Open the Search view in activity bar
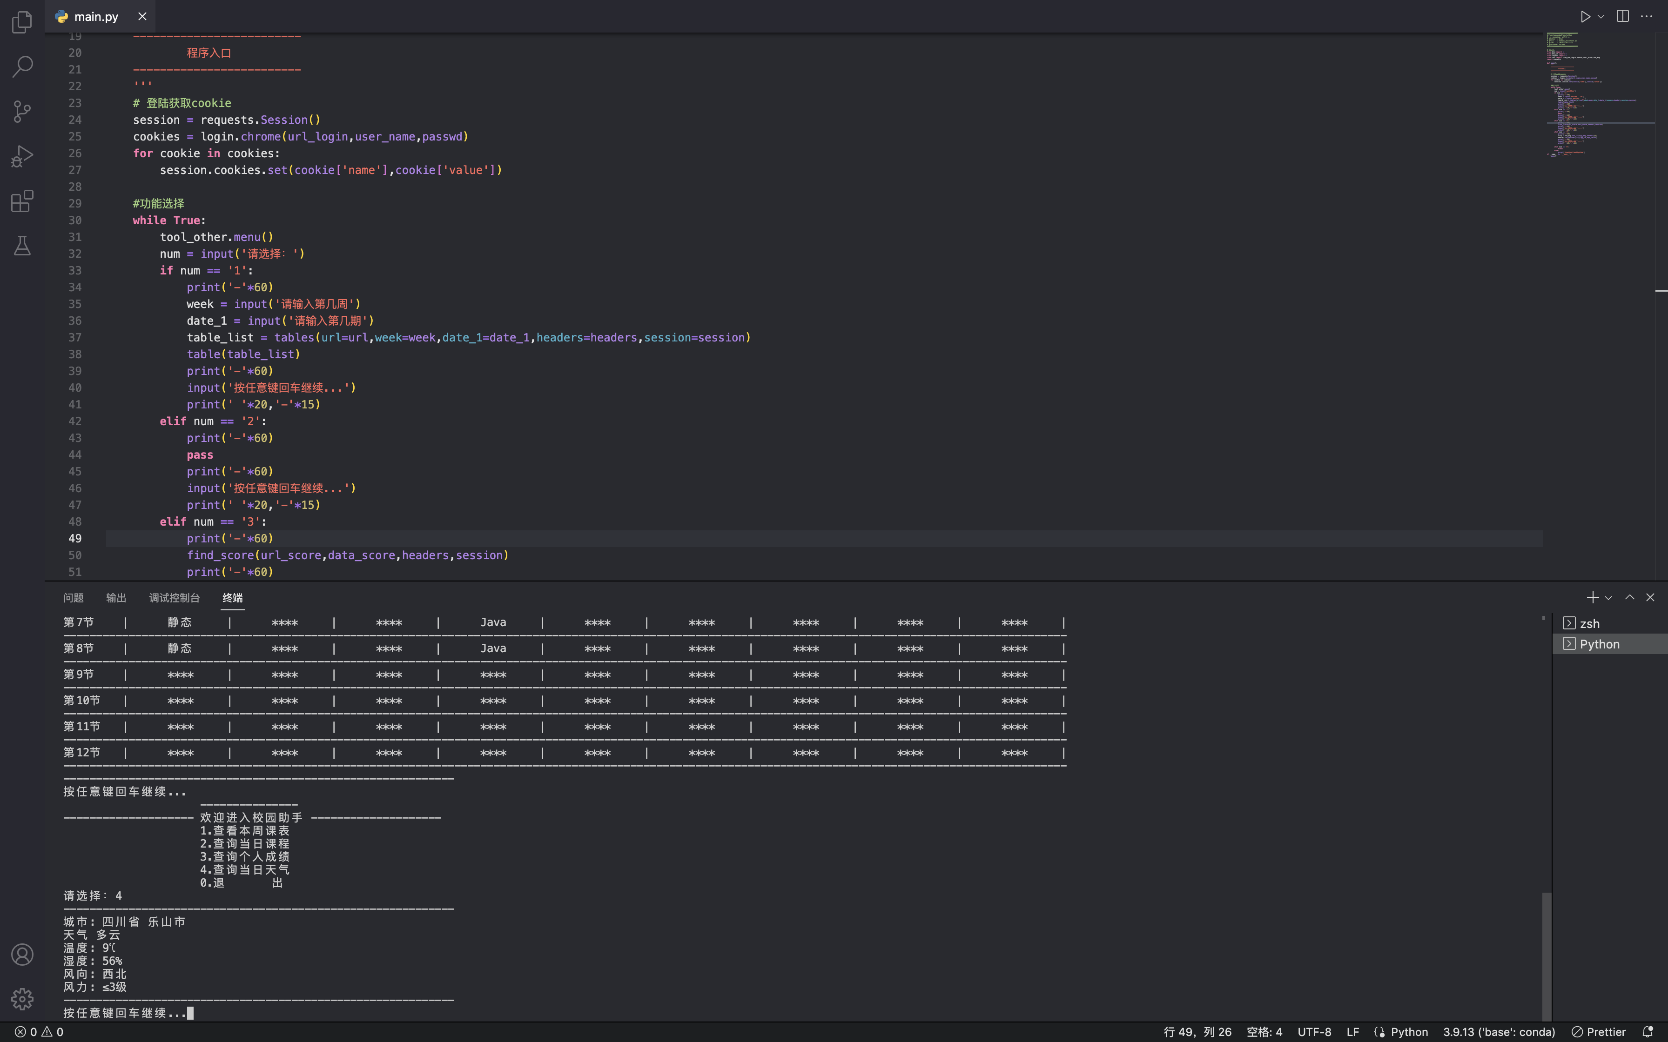This screenshot has height=1042, width=1668. [22, 67]
